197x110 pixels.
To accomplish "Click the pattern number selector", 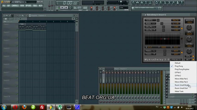I will tap(85, 8).
